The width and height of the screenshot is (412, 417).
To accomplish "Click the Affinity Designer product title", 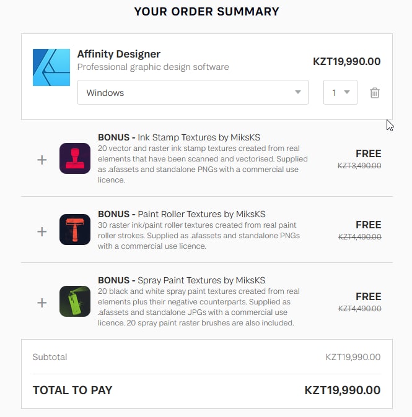I will 119,54.
